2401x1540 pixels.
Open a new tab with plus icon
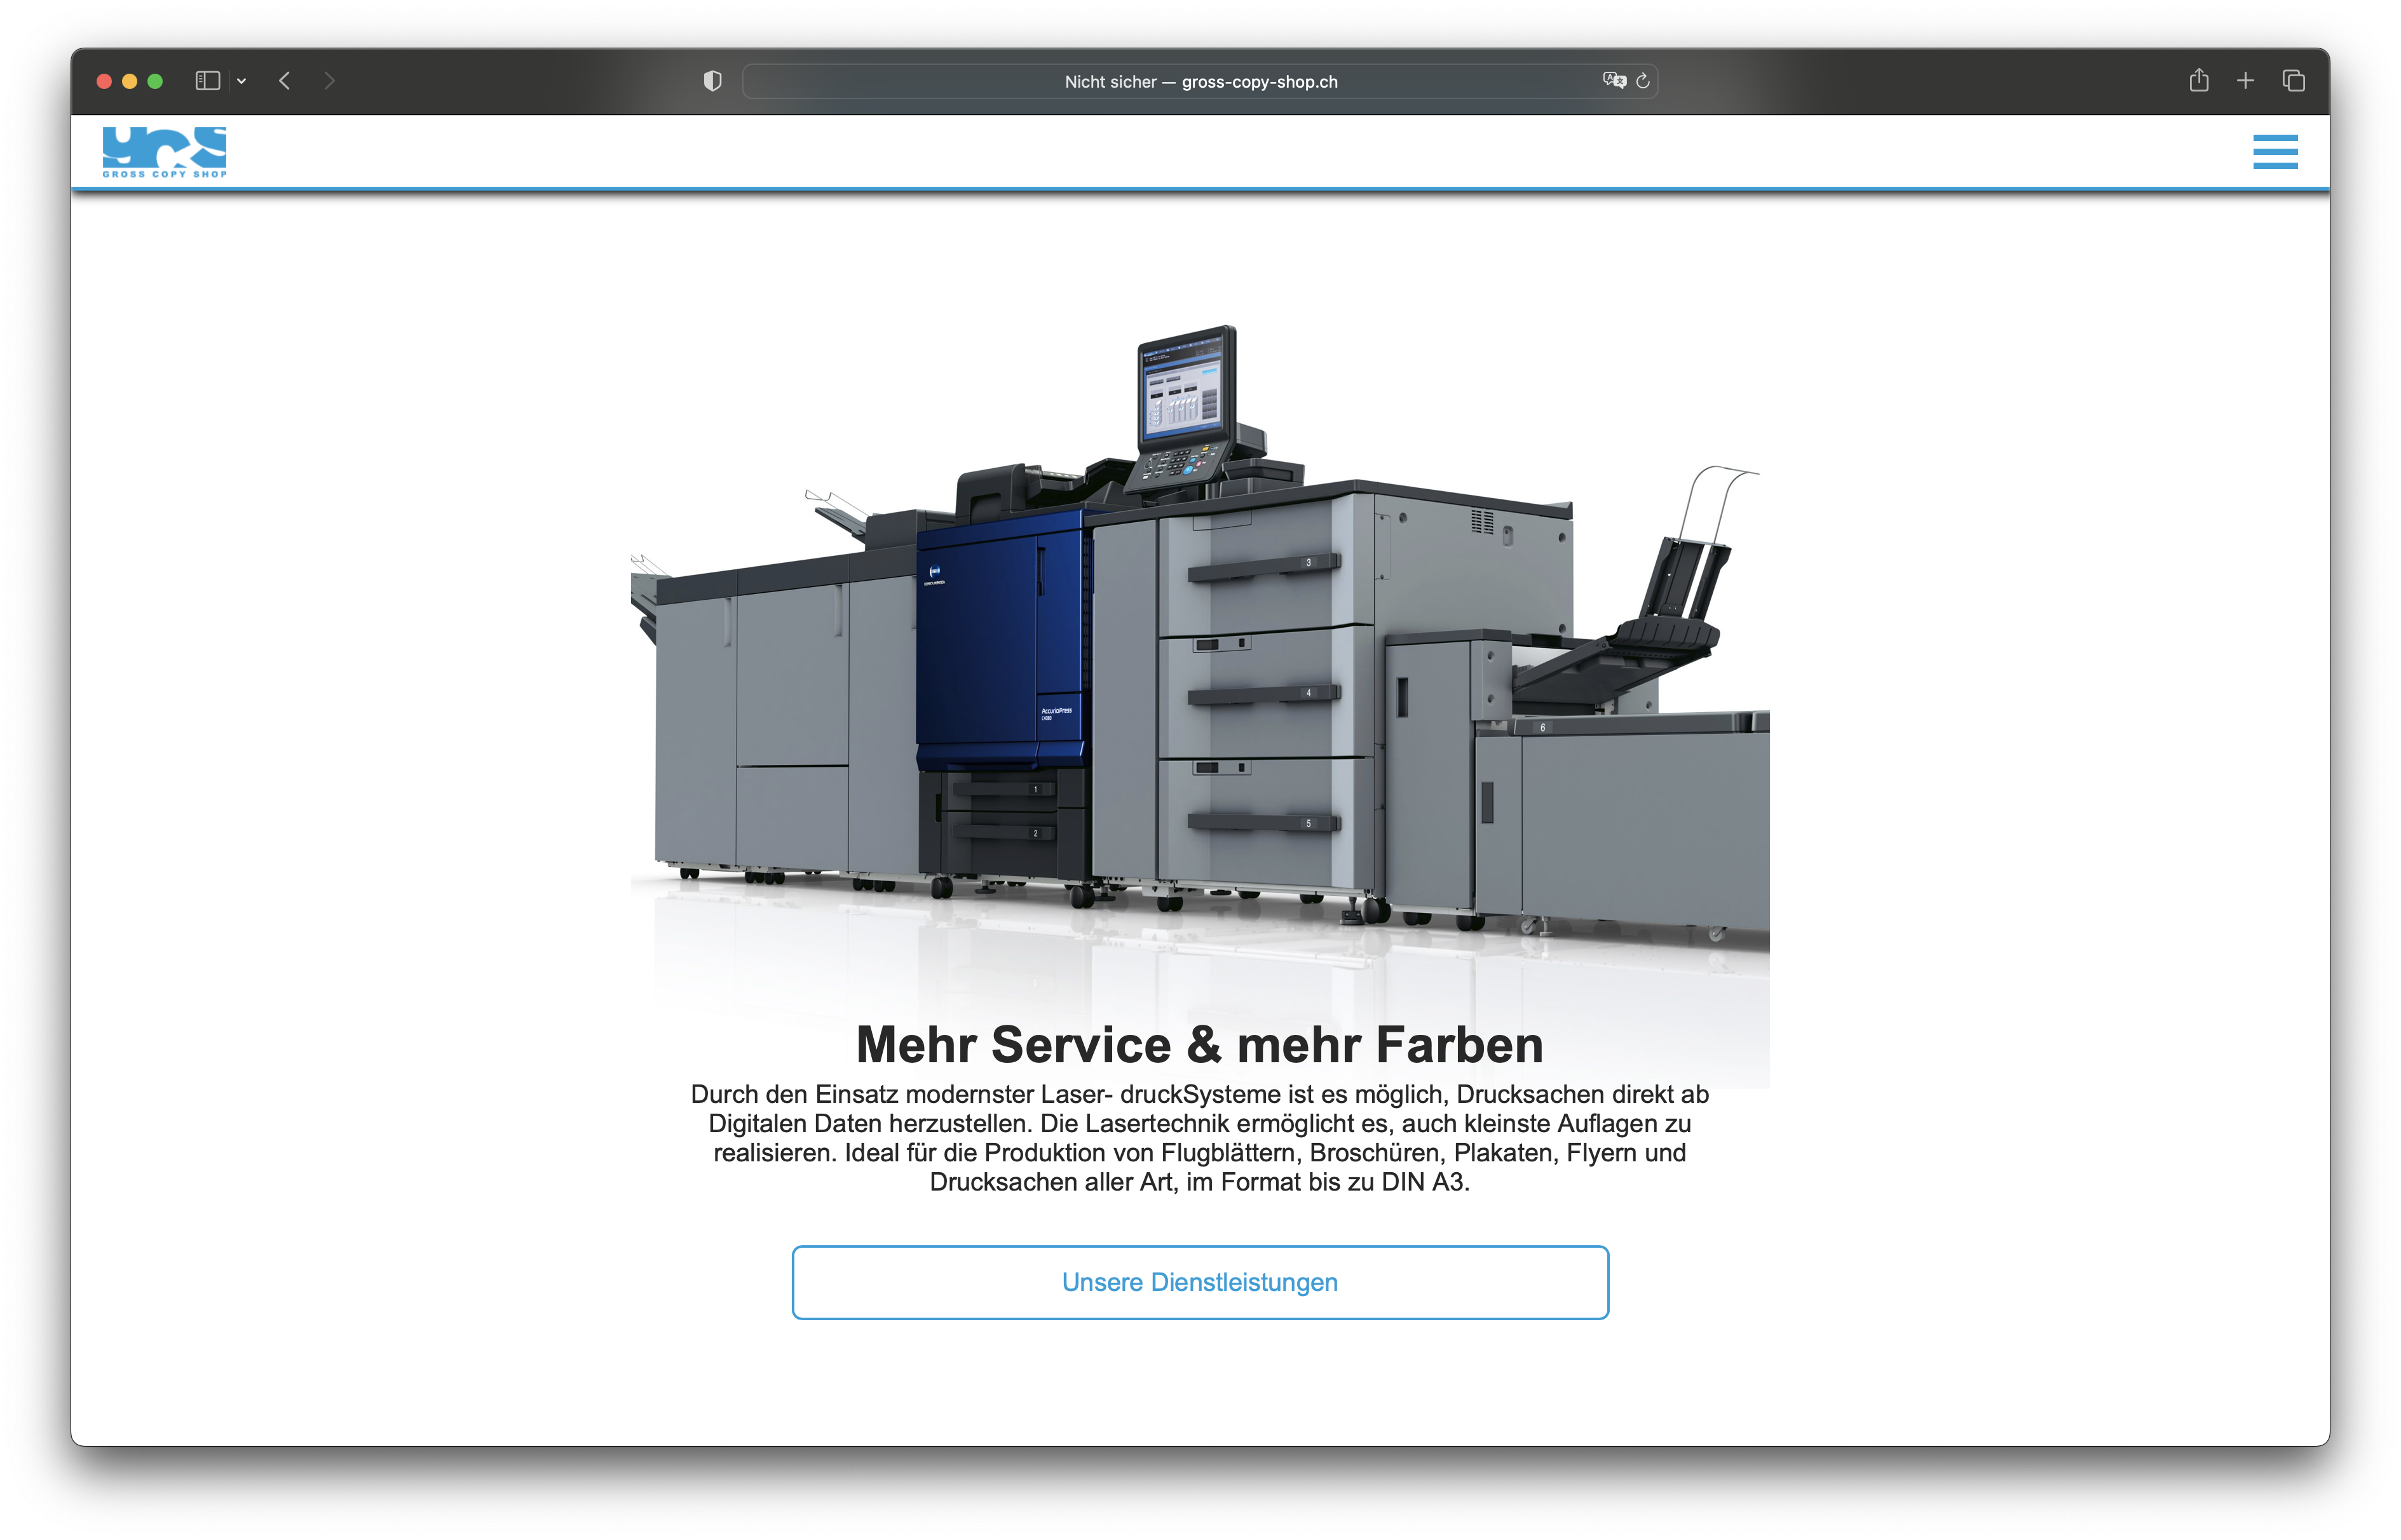point(2245,81)
